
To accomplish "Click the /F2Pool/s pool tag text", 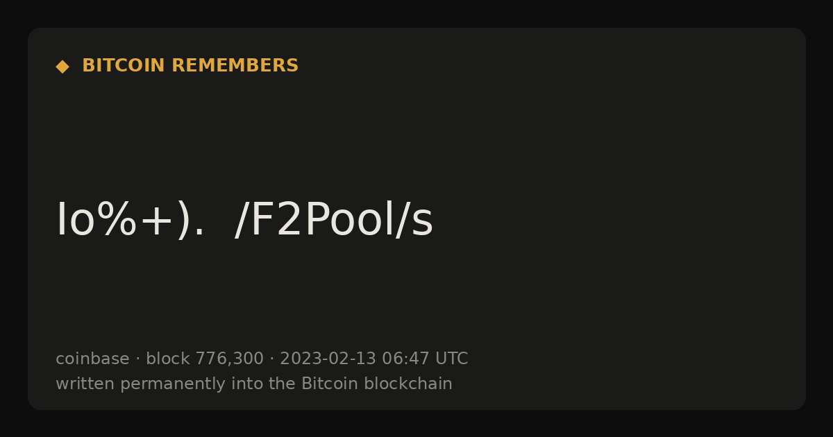I will tap(334, 221).
